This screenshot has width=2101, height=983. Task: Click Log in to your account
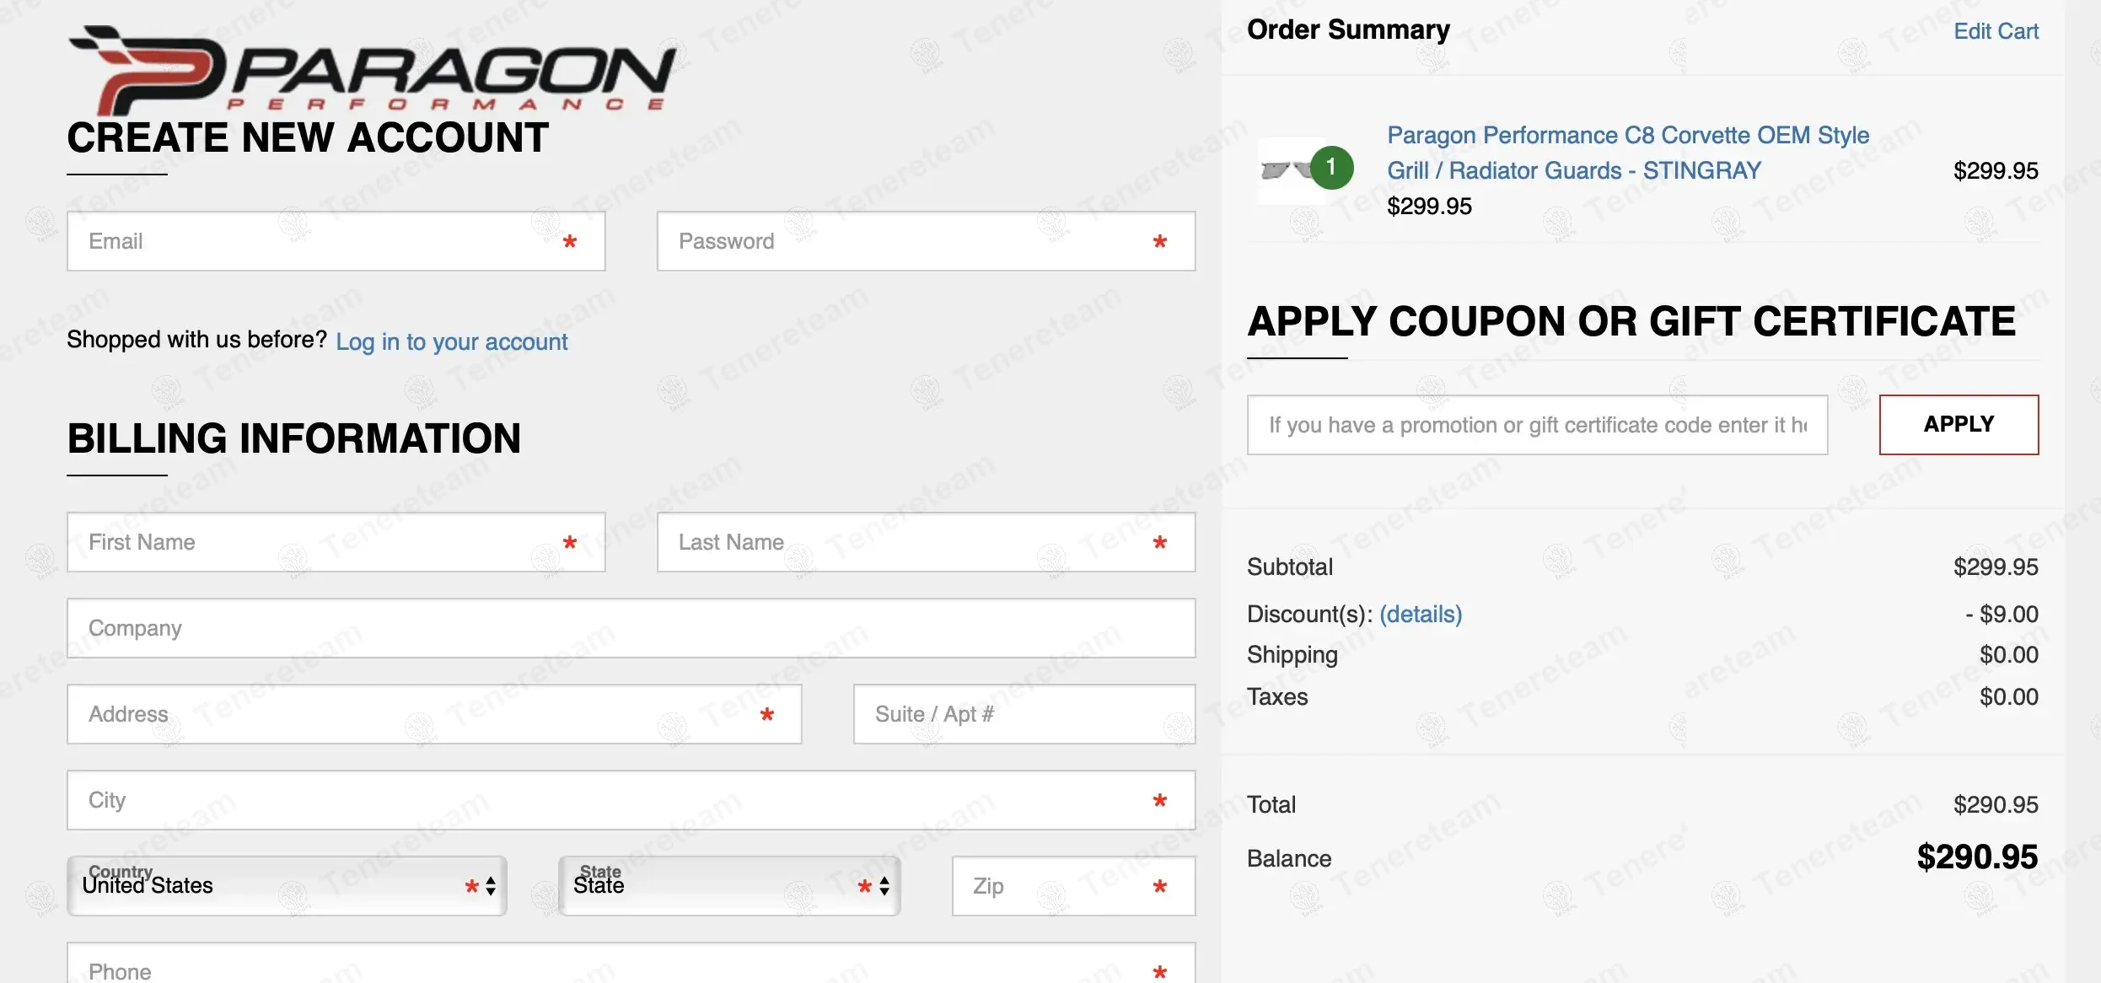[451, 341]
